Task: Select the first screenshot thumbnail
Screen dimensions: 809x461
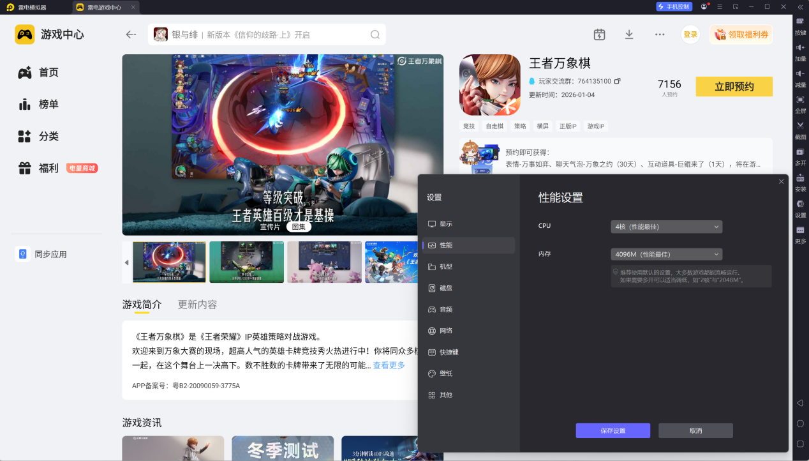Action: 169,262
